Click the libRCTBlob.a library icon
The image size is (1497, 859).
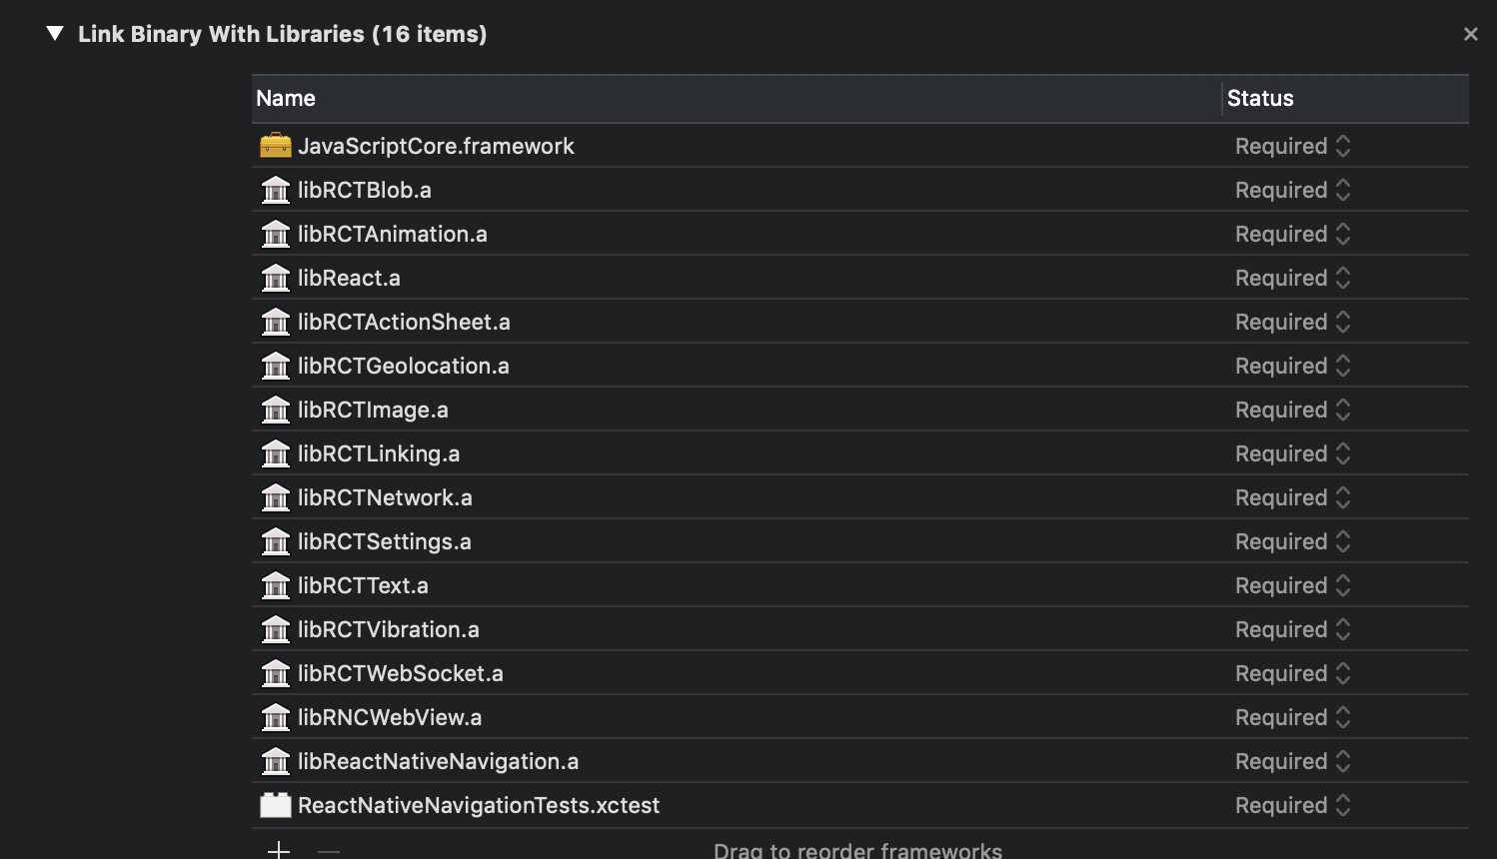[x=275, y=190]
